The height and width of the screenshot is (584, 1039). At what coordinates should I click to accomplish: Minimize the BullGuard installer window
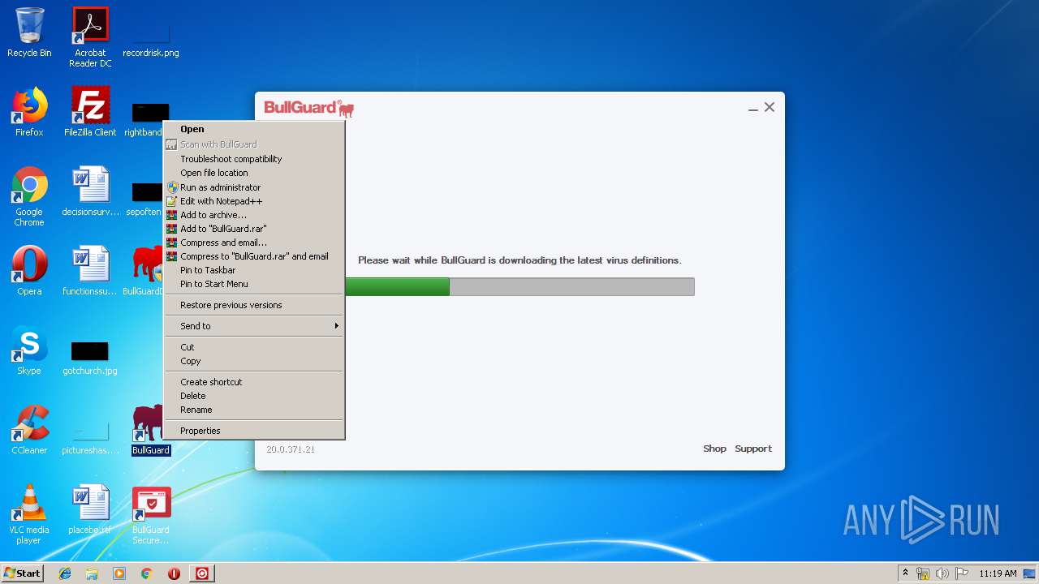pos(753,108)
